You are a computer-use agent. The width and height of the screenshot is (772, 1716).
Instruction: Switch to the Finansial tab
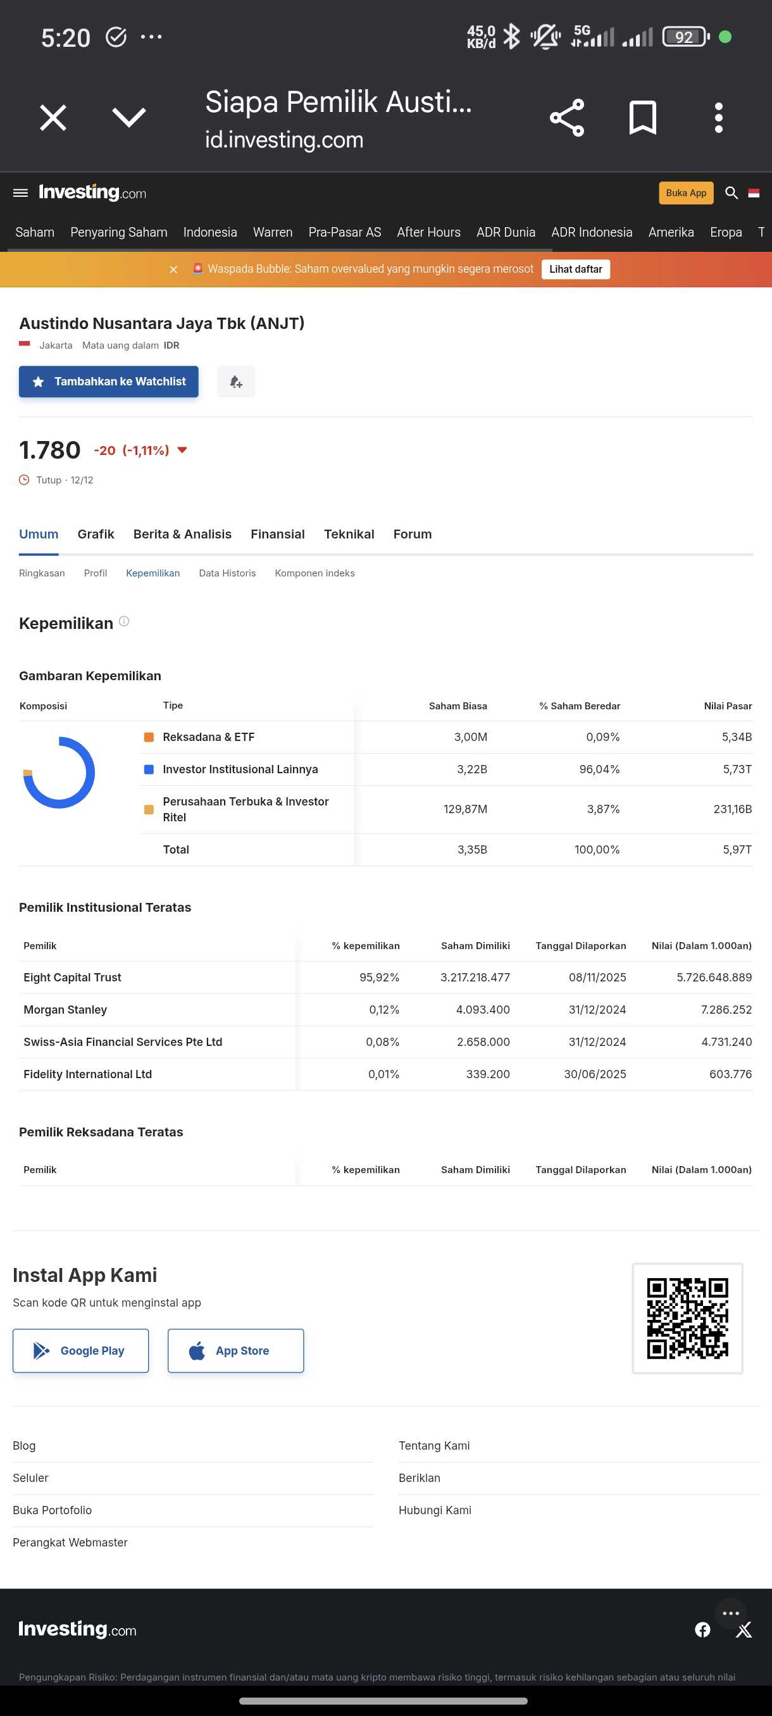(x=278, y=534)
